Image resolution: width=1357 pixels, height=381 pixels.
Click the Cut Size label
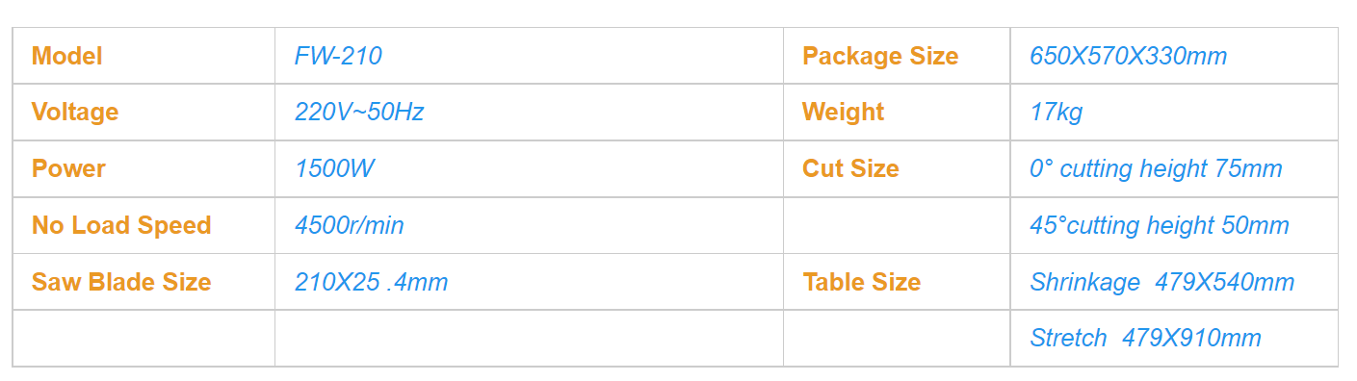(x=850, y=168)
